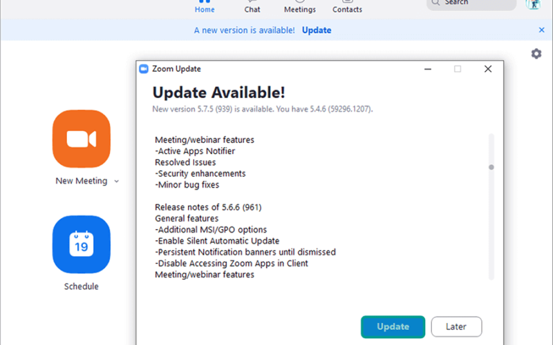Click the '-Additional MSI/GPO options' line

point(211,230)
